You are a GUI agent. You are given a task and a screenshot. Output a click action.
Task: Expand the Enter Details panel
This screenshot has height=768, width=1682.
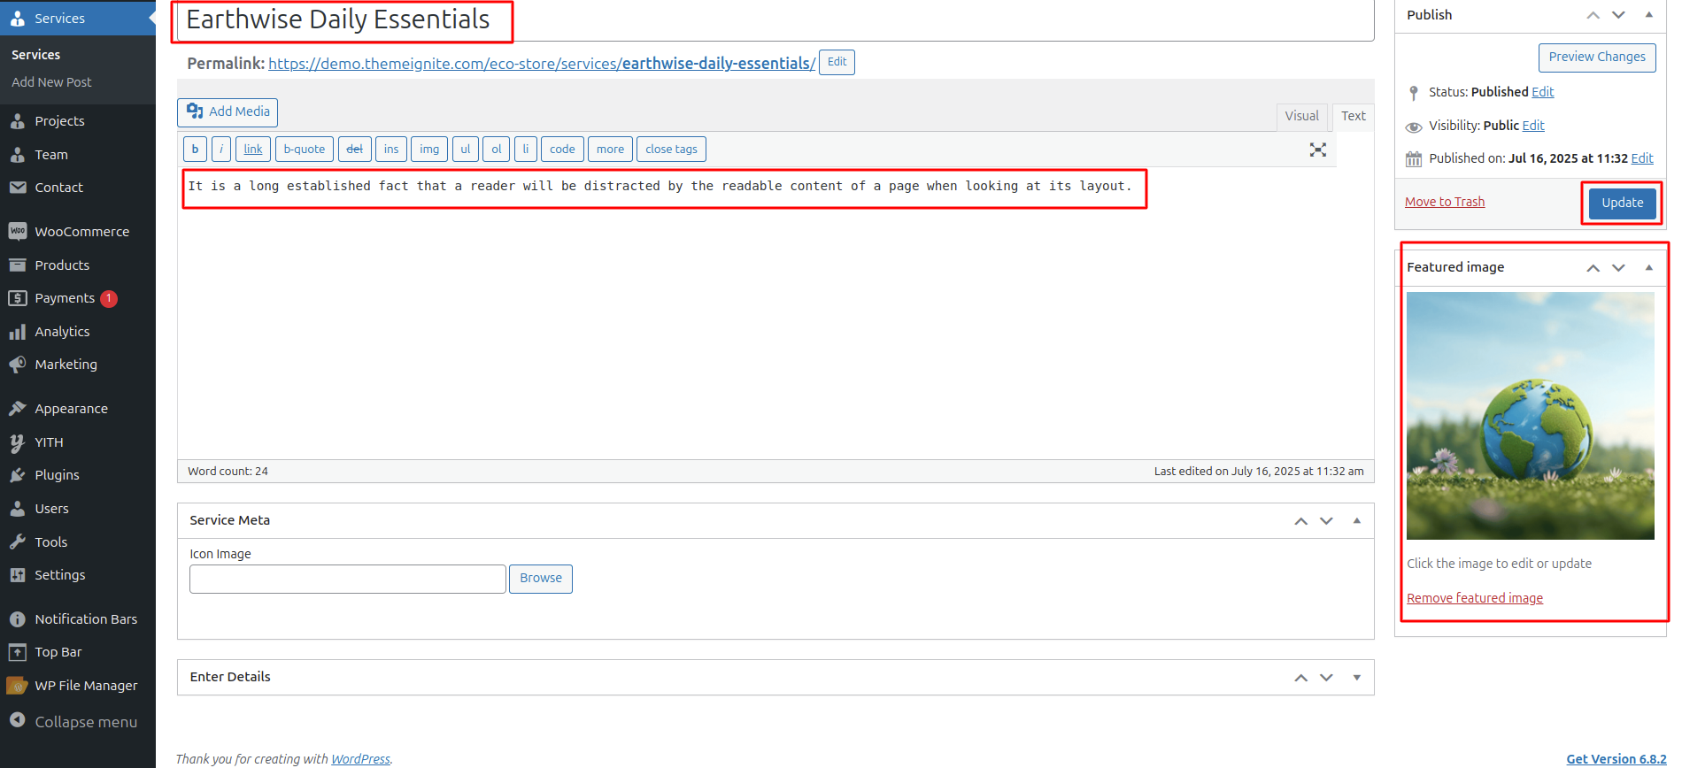1356,678
